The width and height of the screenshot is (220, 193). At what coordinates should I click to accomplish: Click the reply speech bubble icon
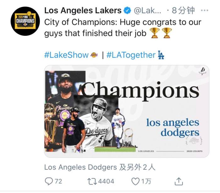49,181
